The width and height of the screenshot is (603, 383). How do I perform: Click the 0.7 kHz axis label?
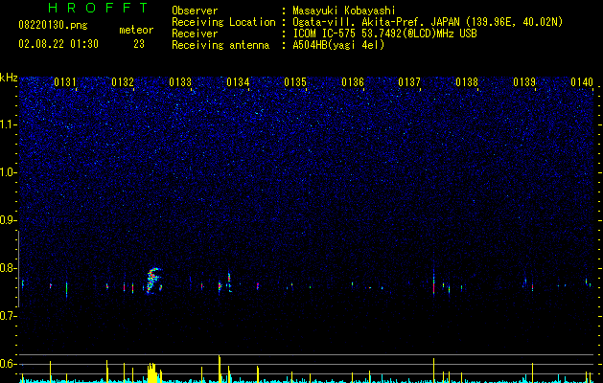[x=9, y=316]
